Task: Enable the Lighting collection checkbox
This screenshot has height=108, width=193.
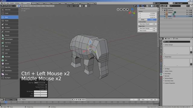Action: (165, 18)
